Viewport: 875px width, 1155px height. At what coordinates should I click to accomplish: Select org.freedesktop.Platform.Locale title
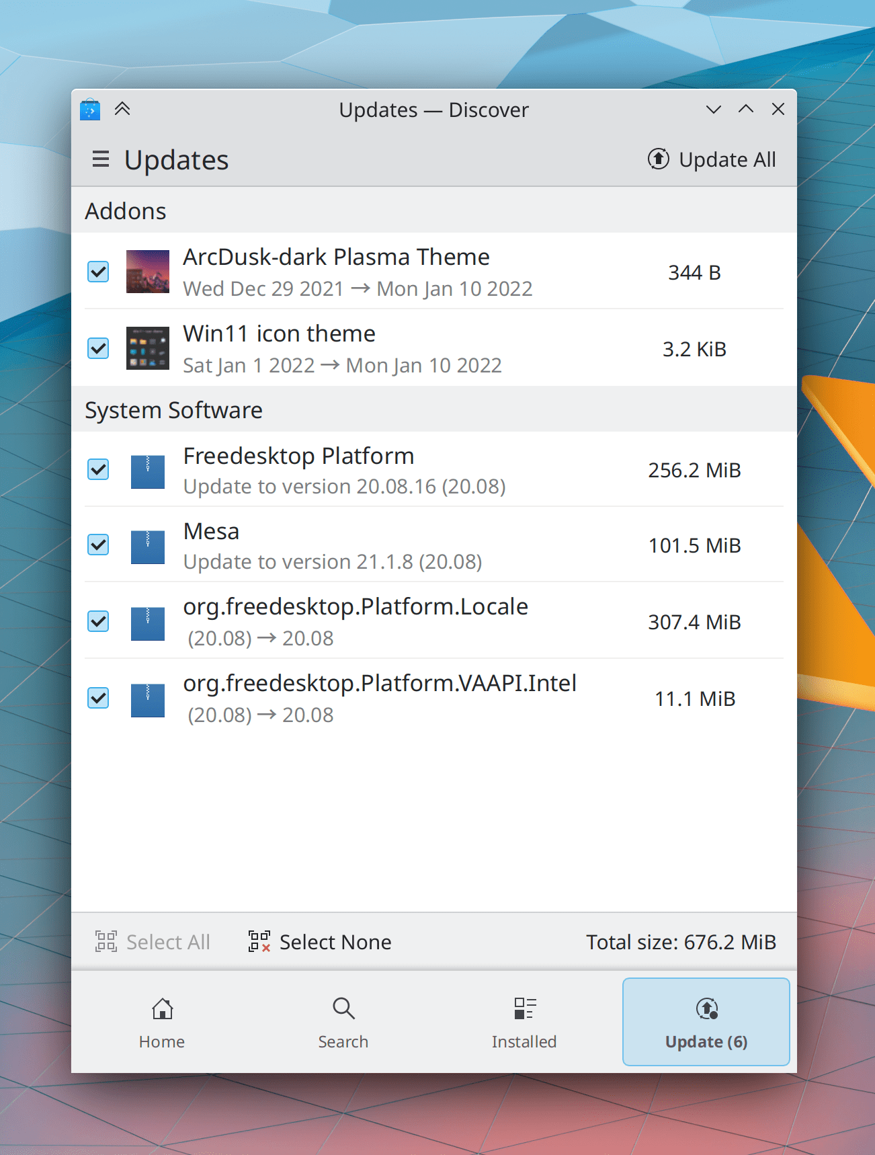[356, 606]
